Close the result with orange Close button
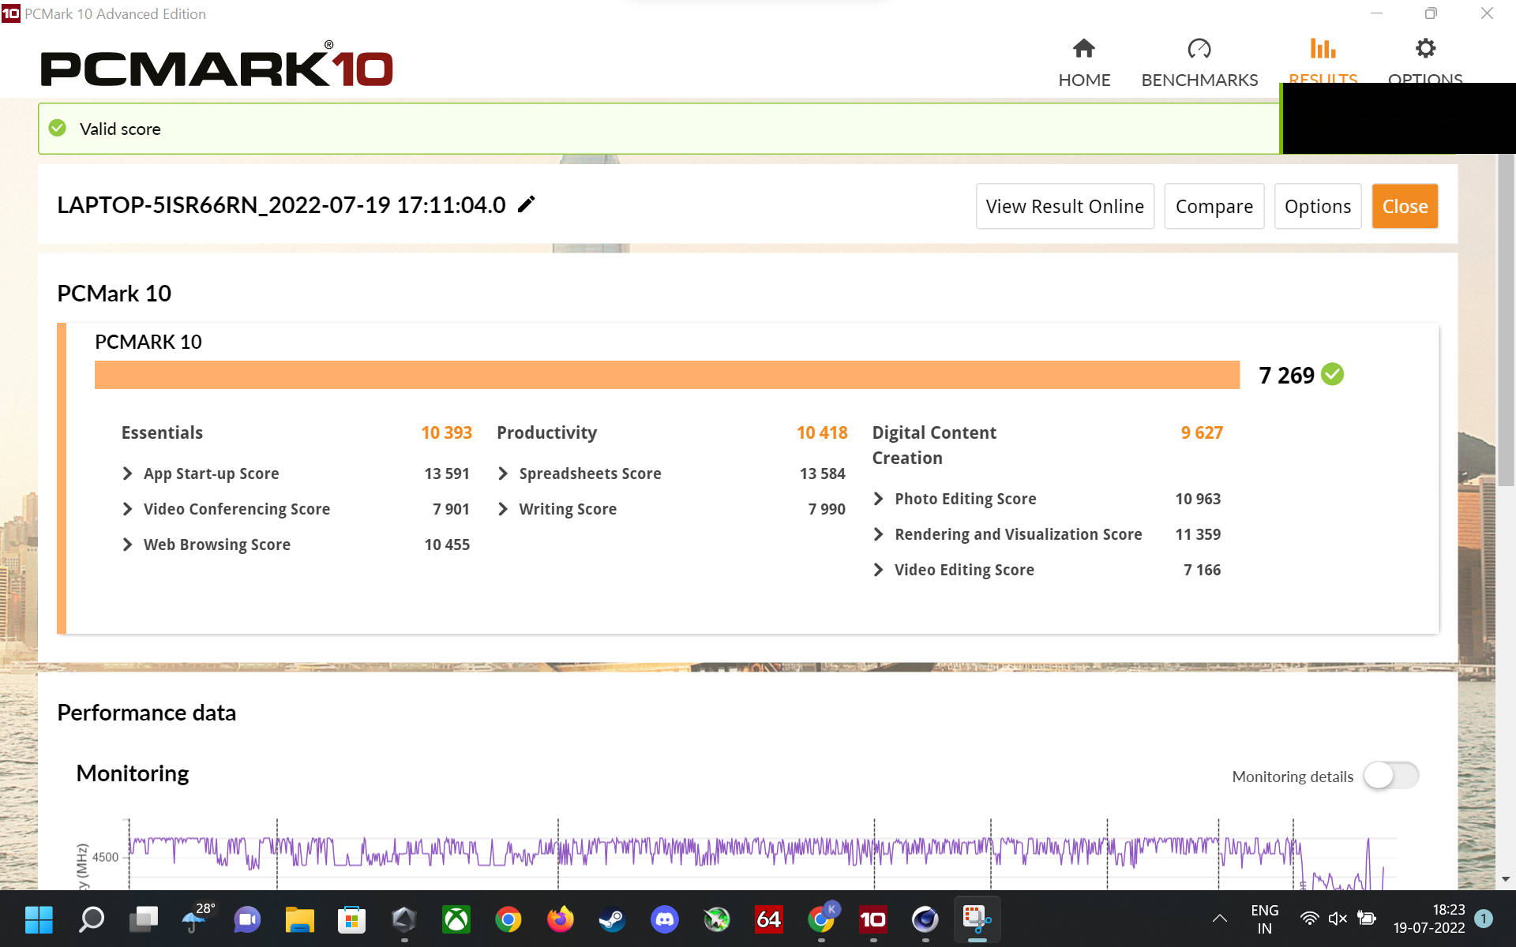This screenshot has width=1516, height=947. (1405, 207)
